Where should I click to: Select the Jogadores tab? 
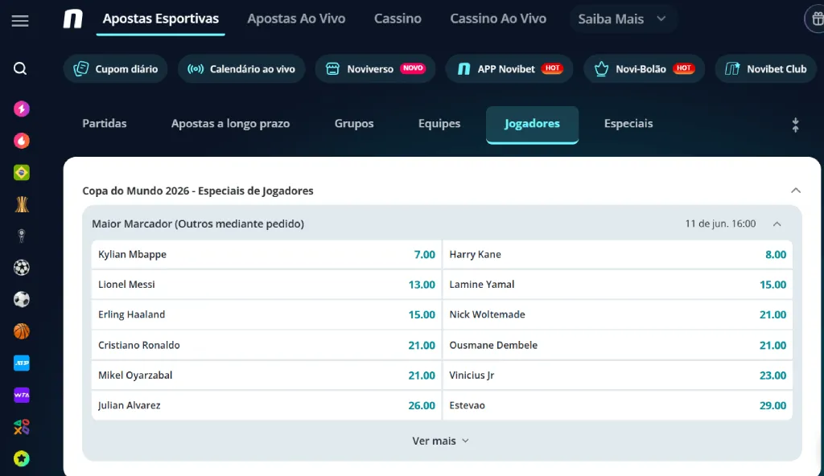(533, 125)
